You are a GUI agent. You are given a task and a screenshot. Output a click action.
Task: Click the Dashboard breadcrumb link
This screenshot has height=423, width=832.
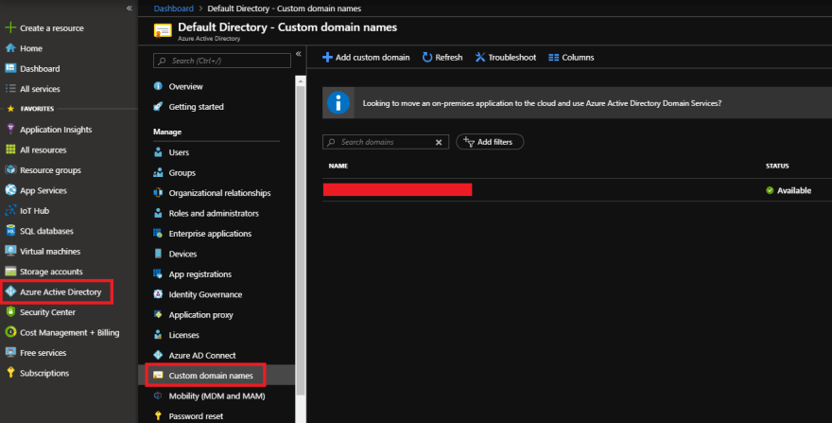[x=174, y=9]
